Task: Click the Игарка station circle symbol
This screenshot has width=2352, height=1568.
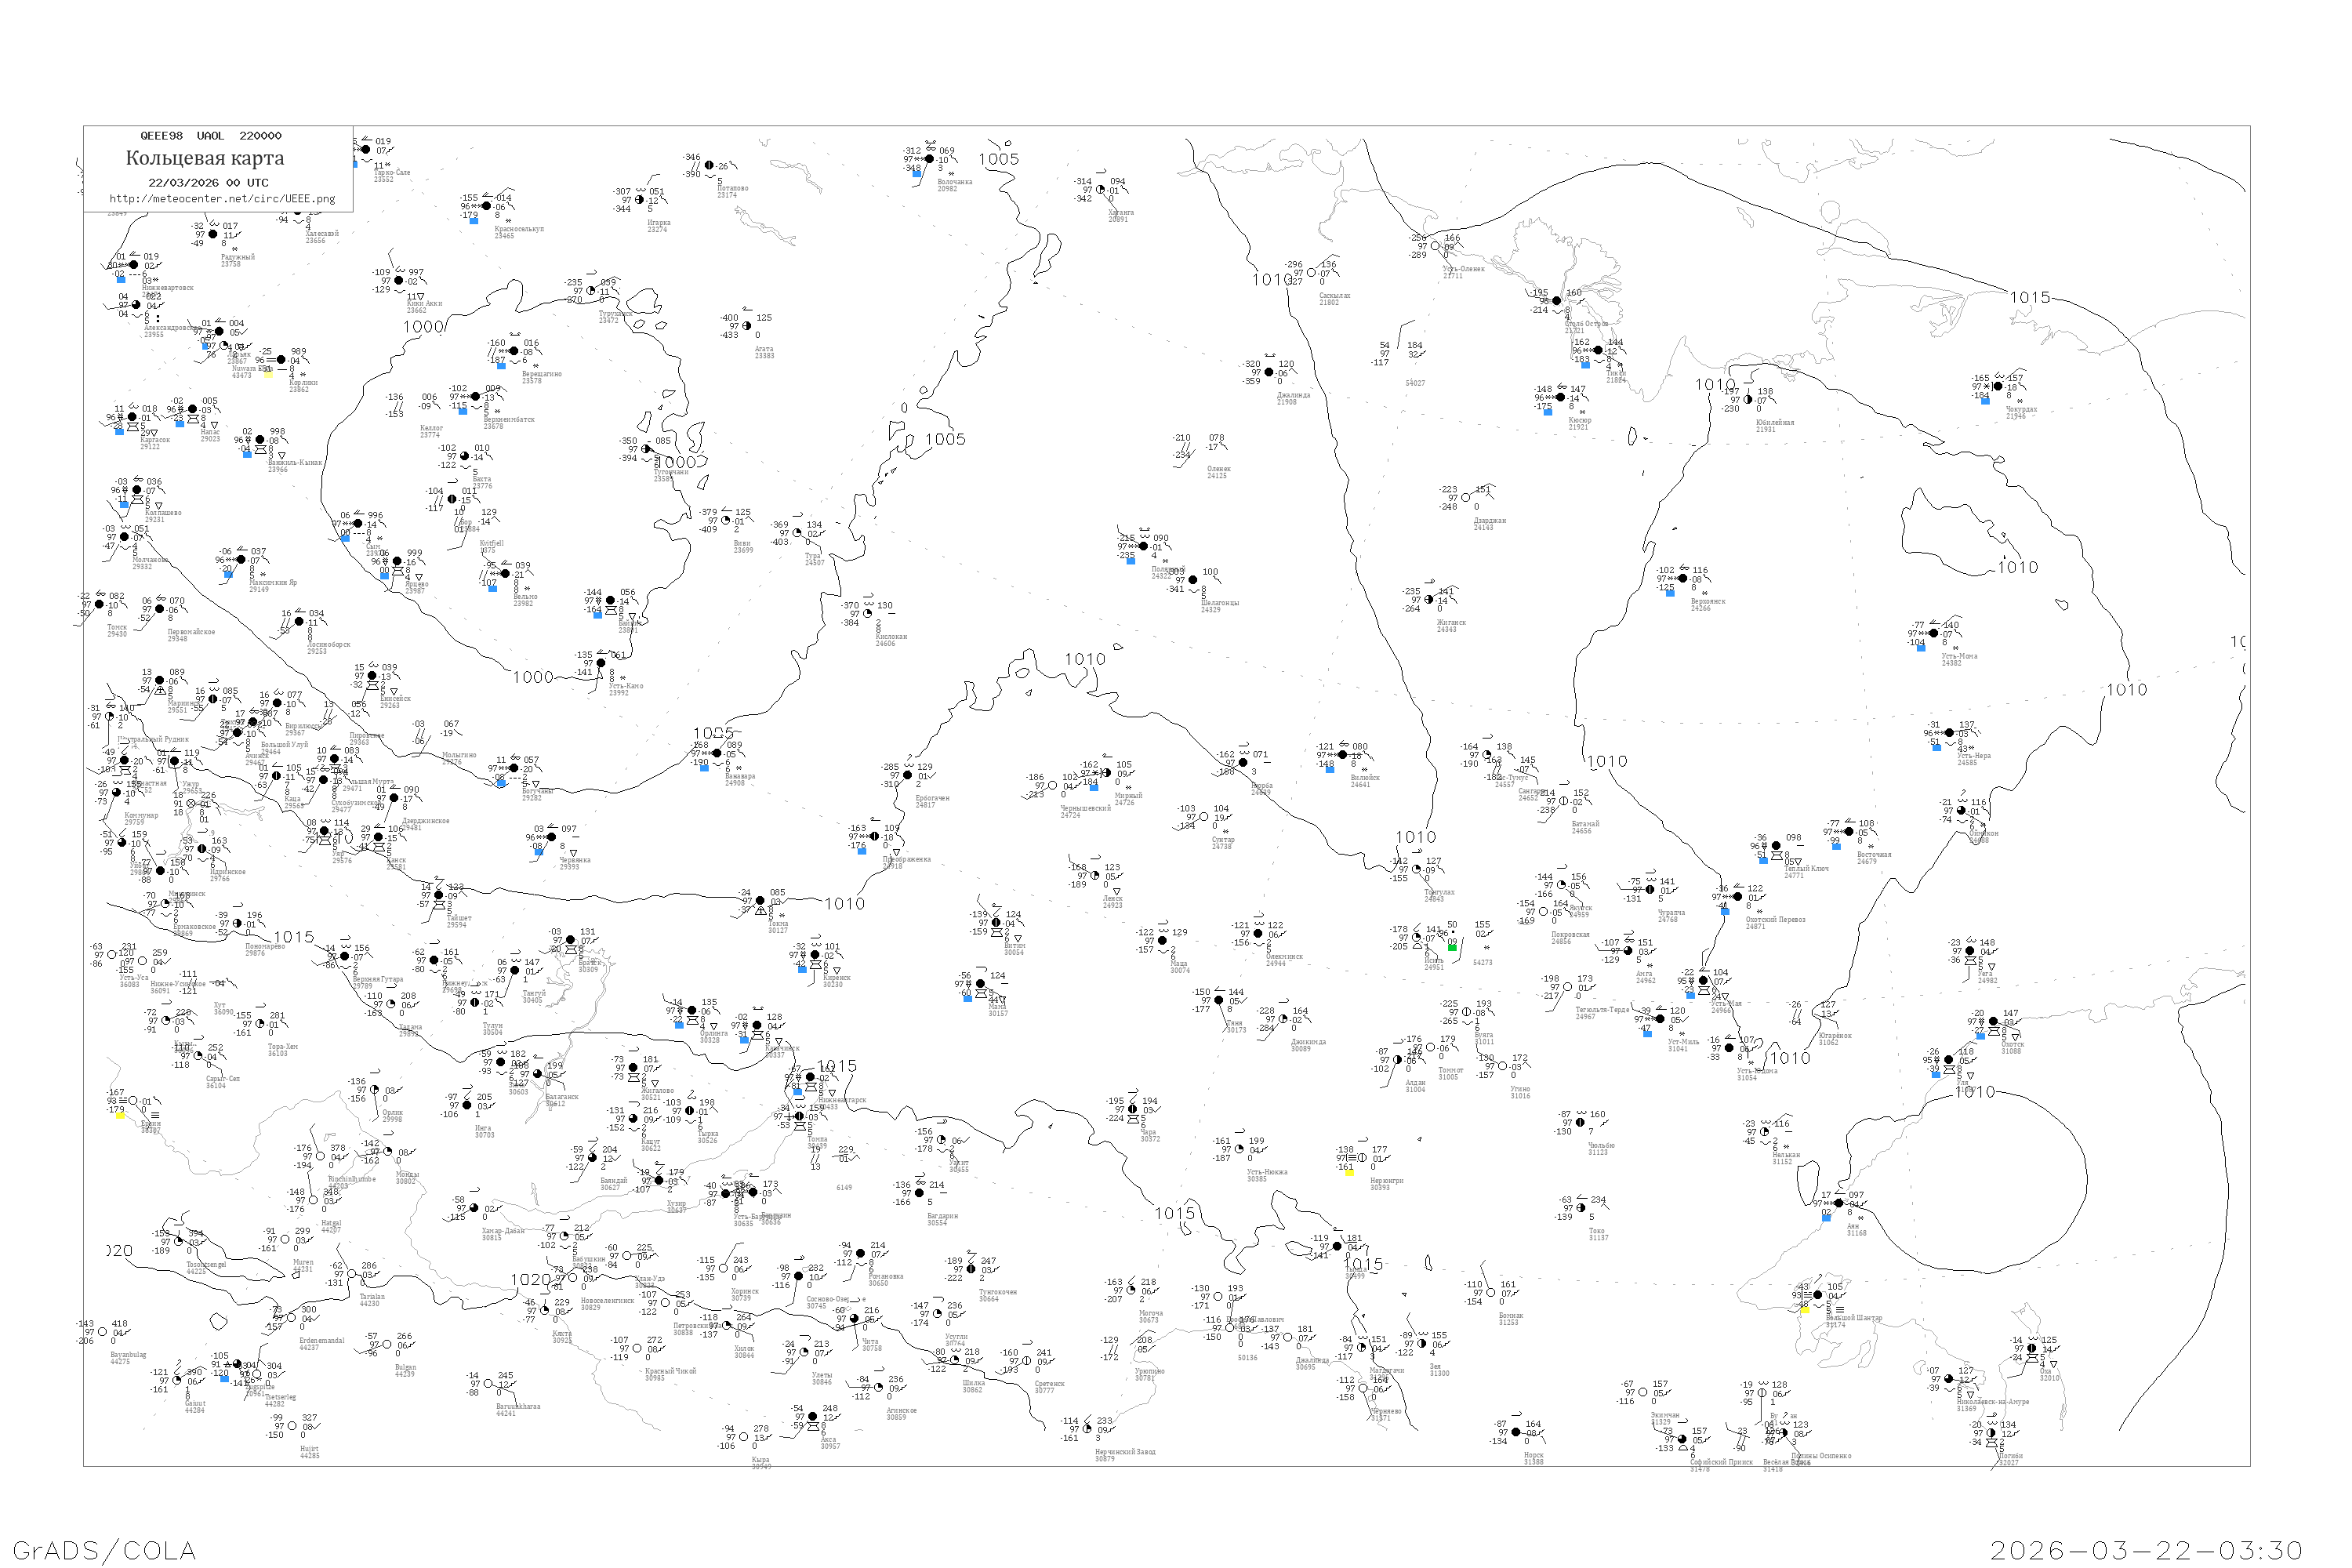Action: 640,200
